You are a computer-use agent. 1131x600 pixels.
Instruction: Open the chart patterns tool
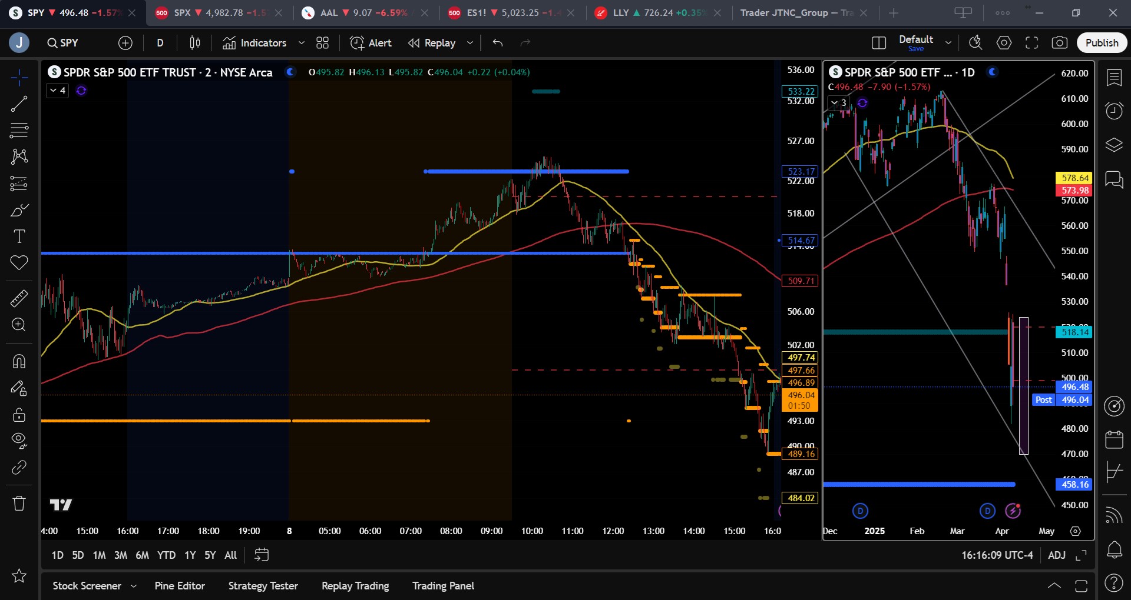coord(19,156)
